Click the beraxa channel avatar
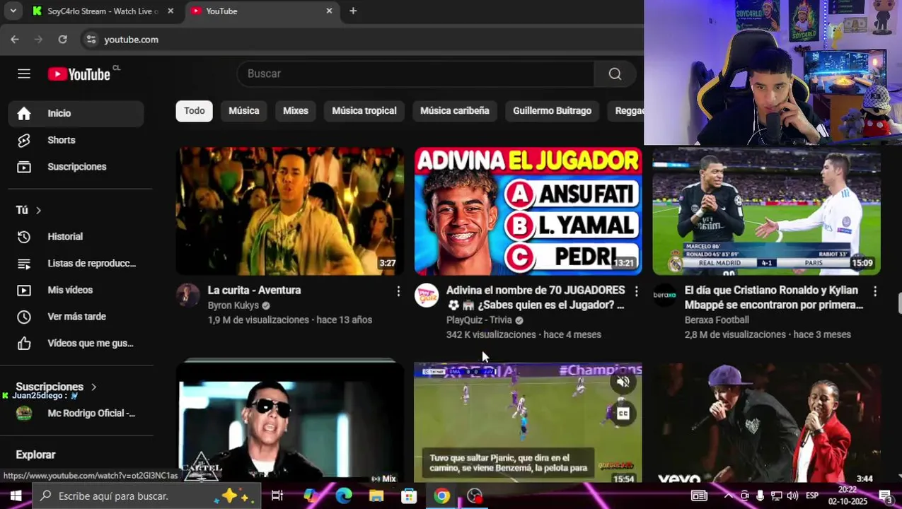 [x=665, y=296]
